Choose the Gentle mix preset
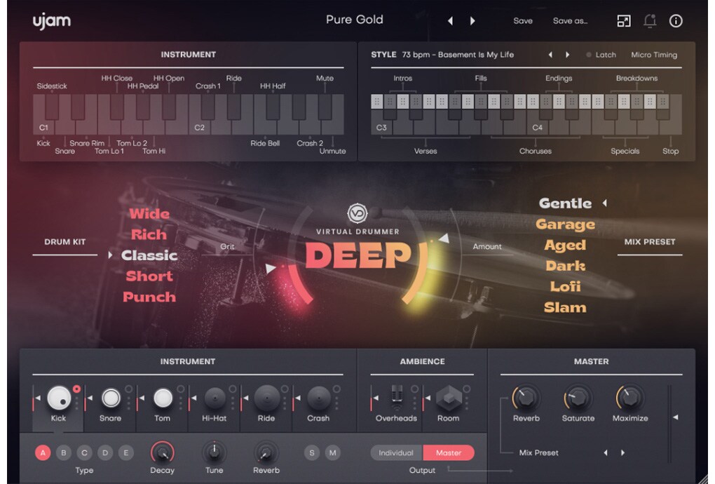The width and height of the screenshot is (715, 484). 566,203
